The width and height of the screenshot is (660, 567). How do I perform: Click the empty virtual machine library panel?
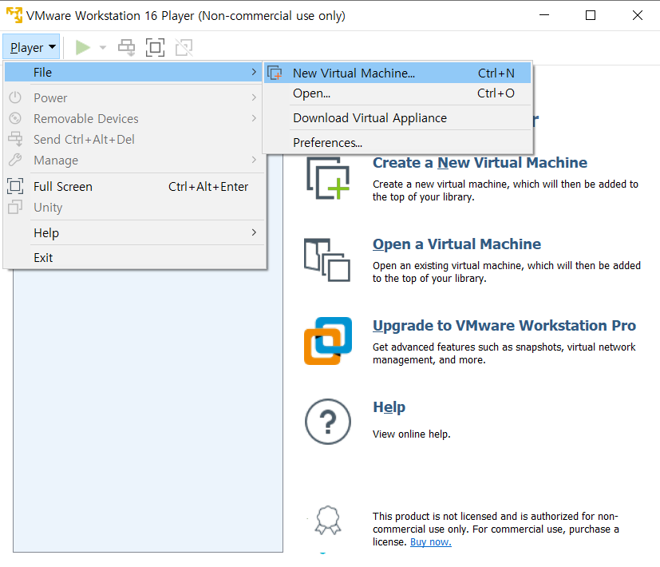(x=148, y=410)
